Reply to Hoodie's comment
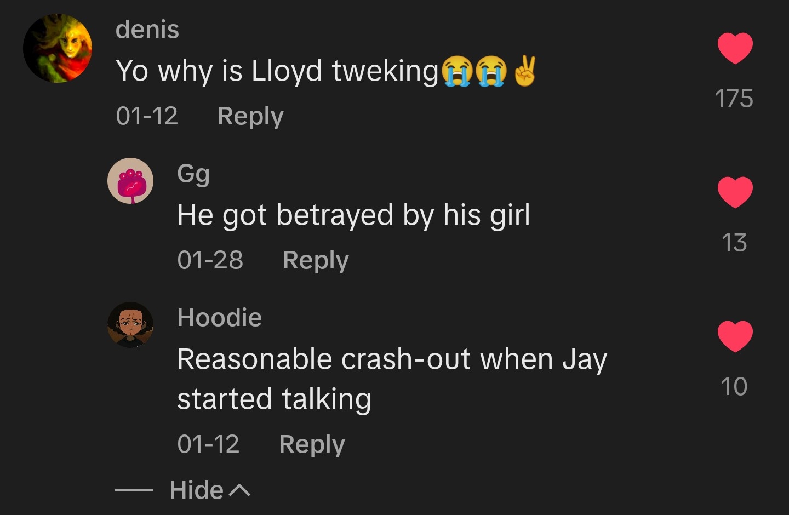The width and height of the screenshot is (789, 515). click(312, 444)
